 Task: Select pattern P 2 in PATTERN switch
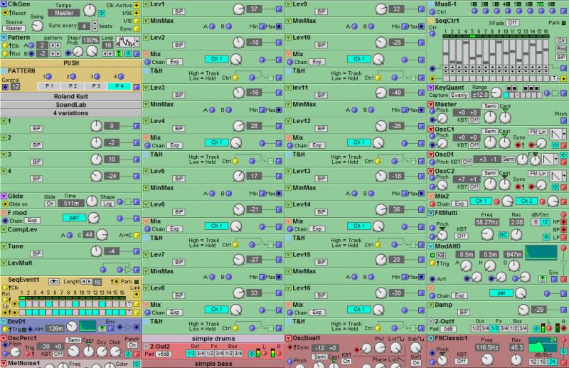click(73, 86)
